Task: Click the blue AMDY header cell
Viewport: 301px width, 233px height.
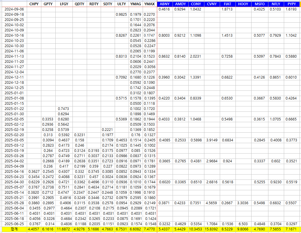Action: click(x=180, y=4)
